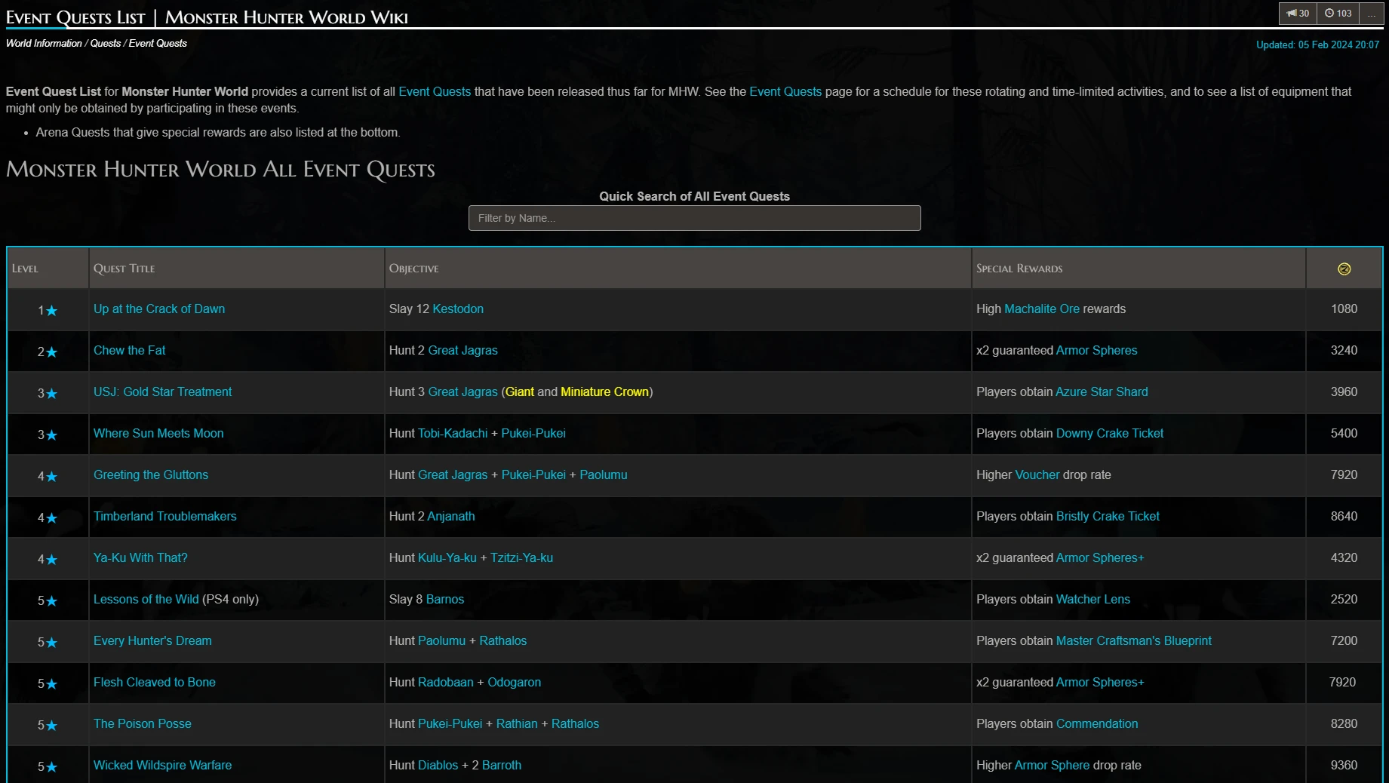Open the Commendation item link
1389x783 pixels.
pos(1097,723)
